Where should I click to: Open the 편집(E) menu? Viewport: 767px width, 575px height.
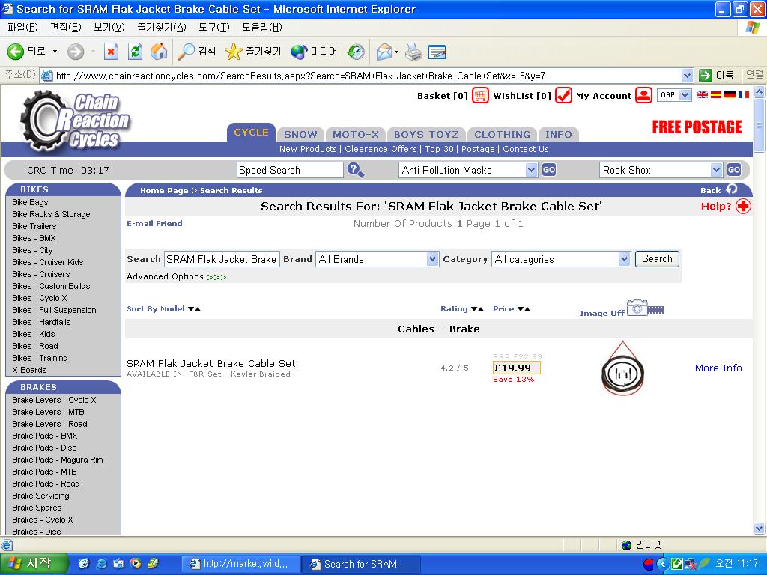[66, 28]
